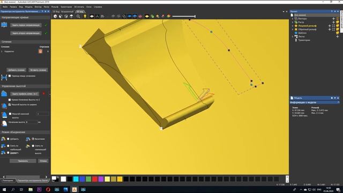
Task: Click the zoom magnifier icon in view toolbar
Action: coord(78,16)
